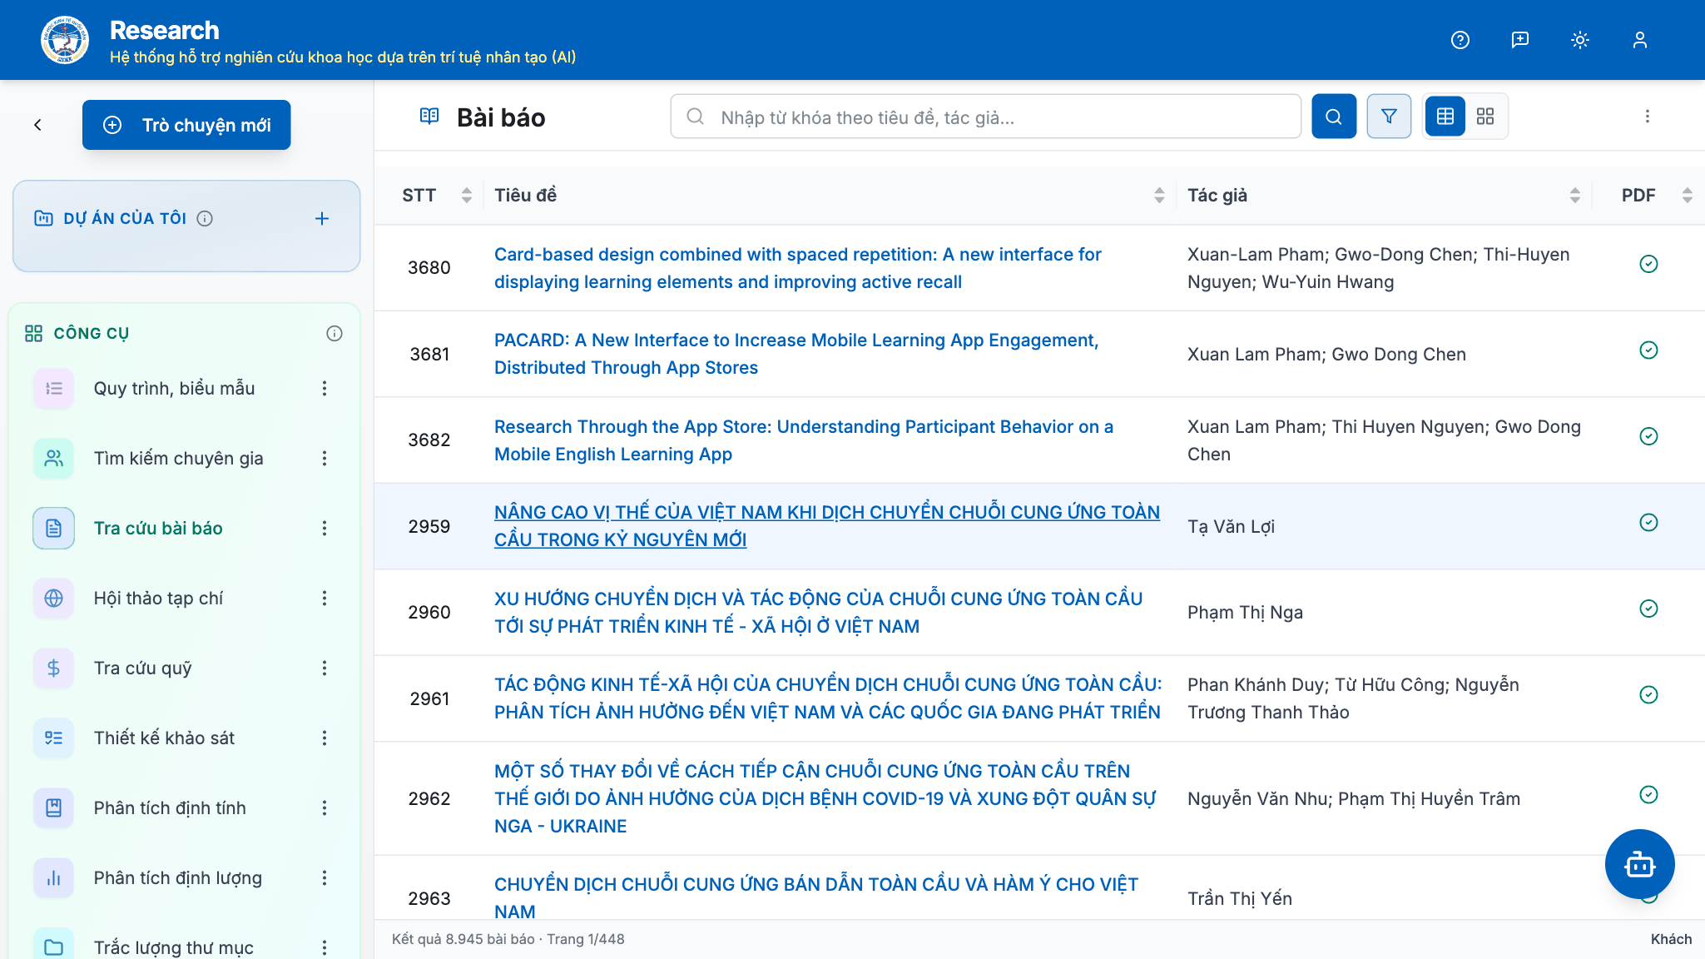1705x959 pixels.
Task: Open the filter funnel icon
Action: 1389,117
